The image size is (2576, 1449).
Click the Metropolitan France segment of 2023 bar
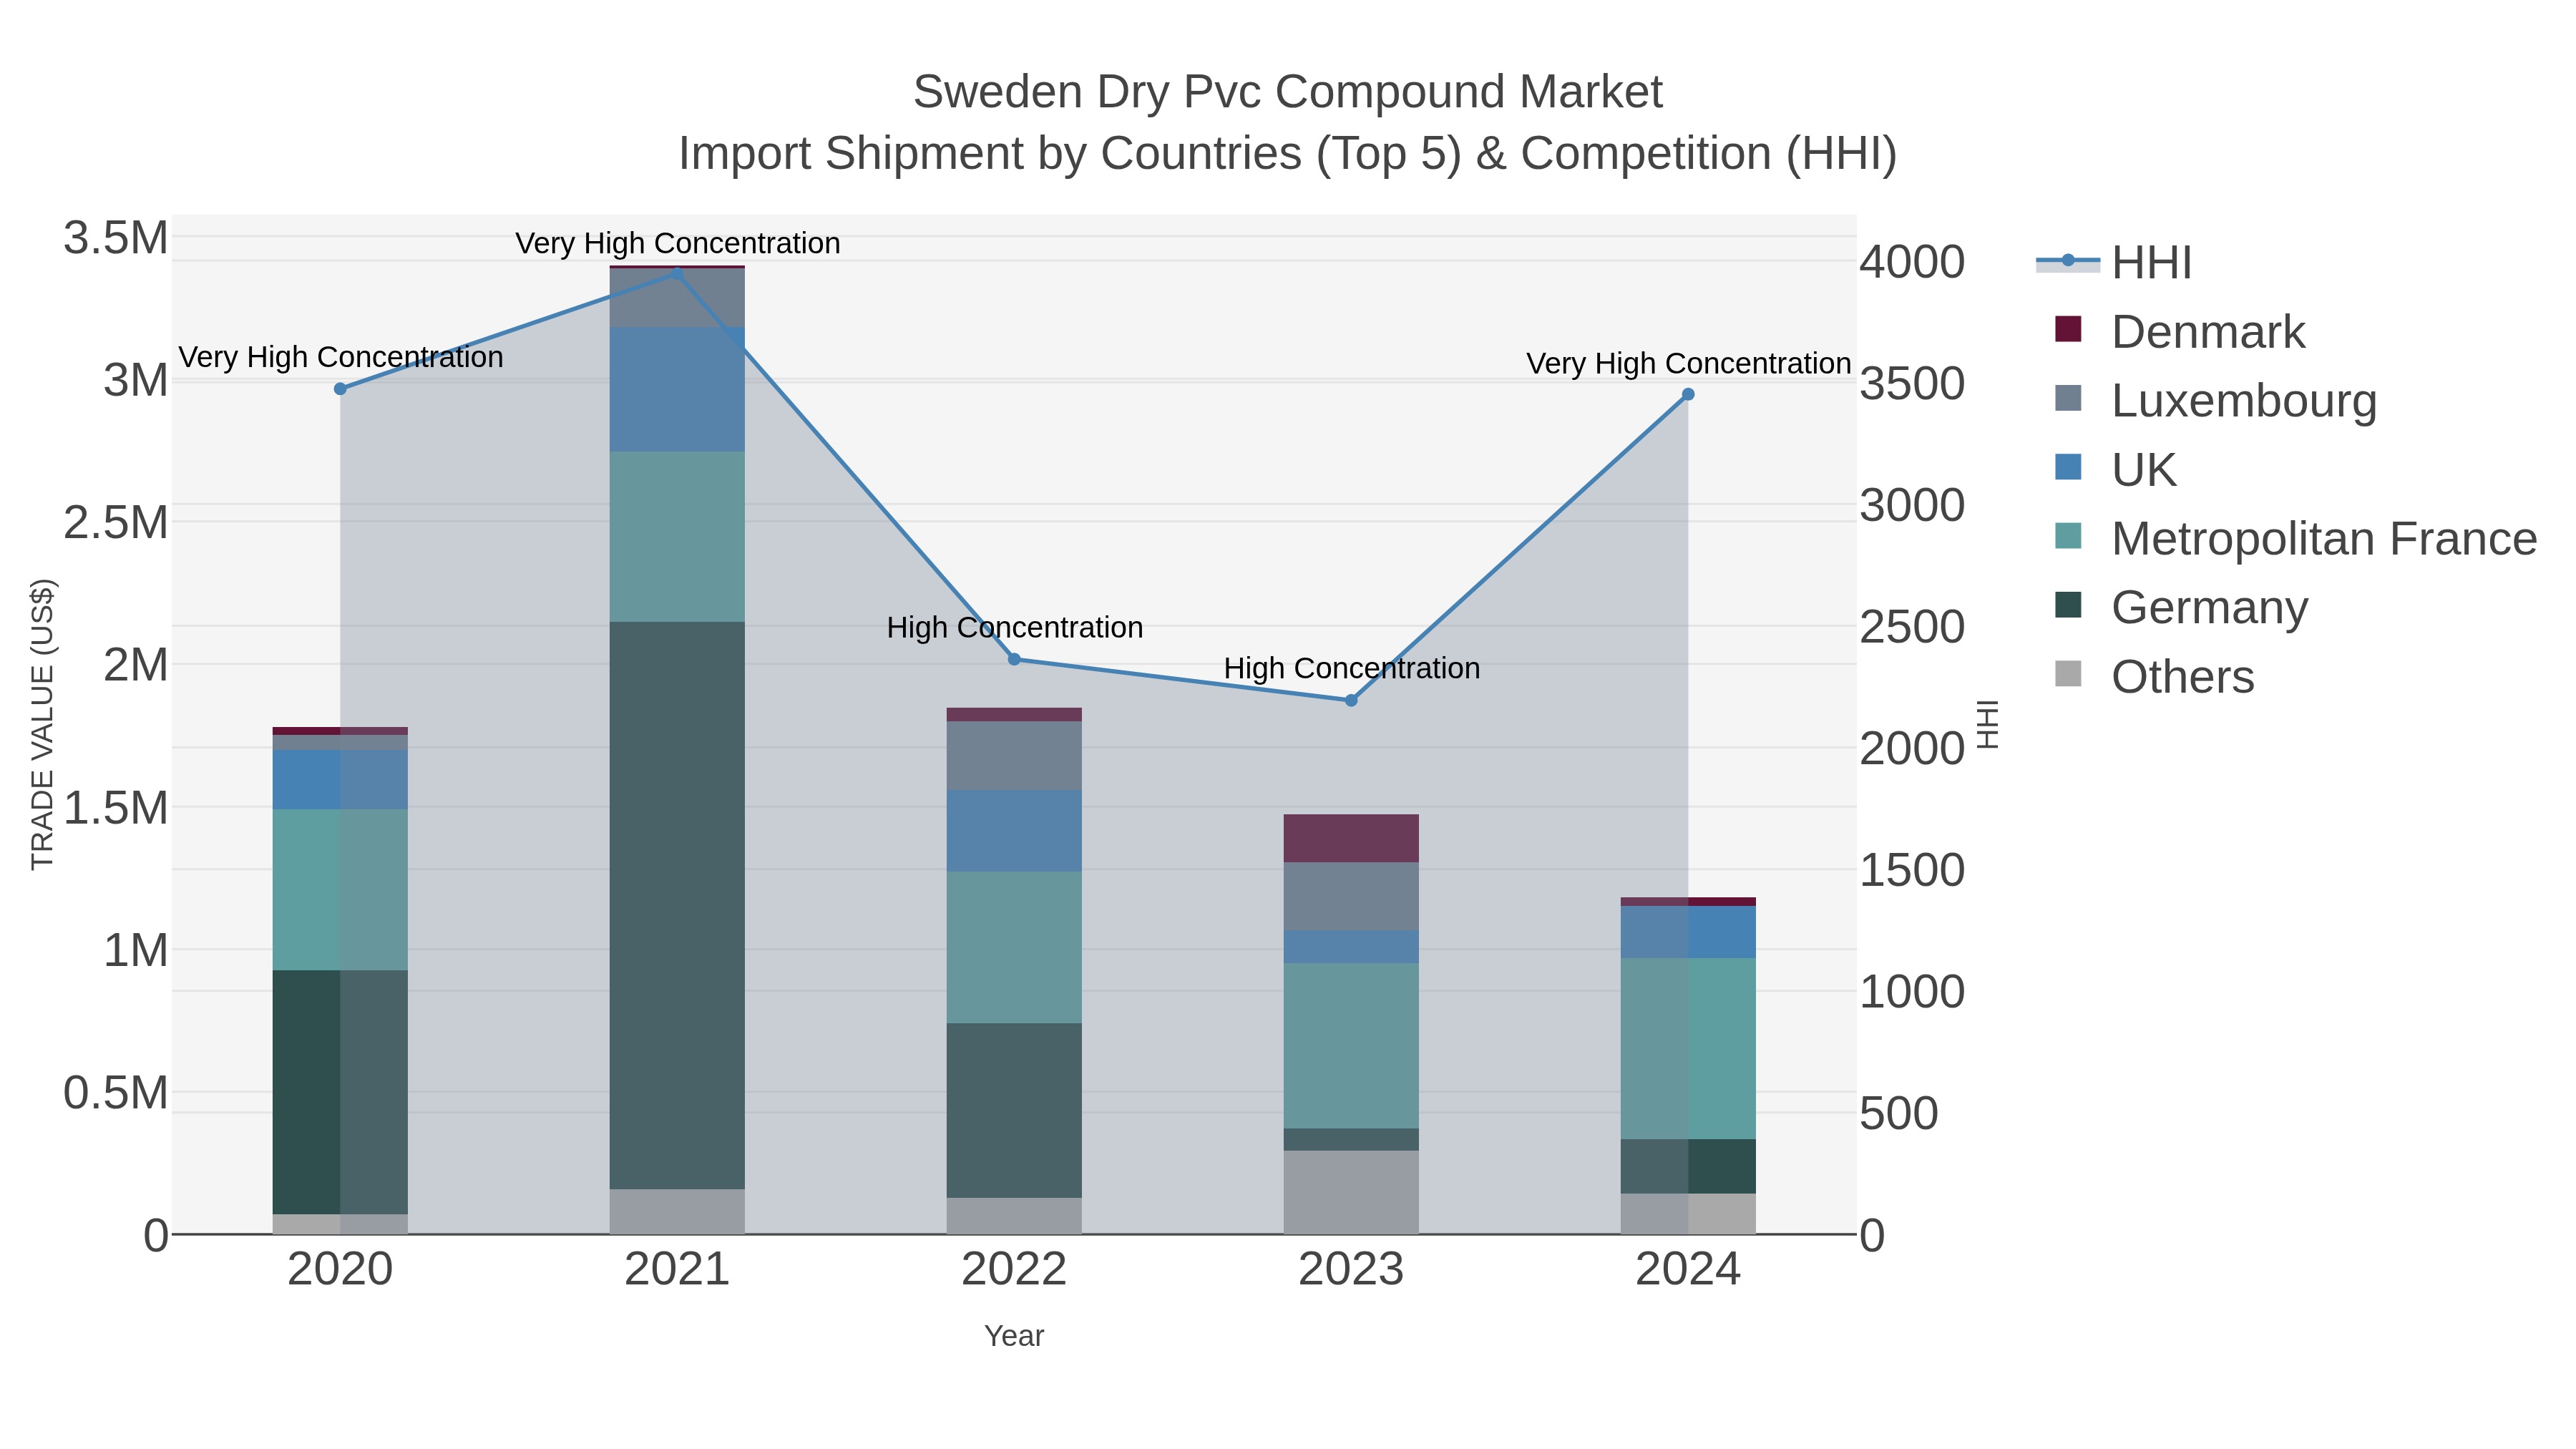[1351, 1046]
